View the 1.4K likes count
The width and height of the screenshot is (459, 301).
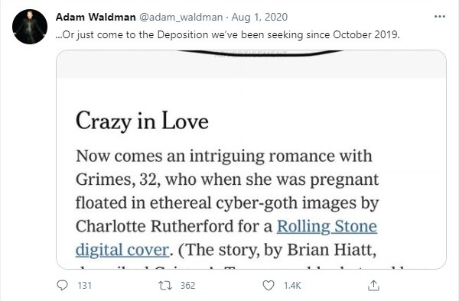point(292,286)
